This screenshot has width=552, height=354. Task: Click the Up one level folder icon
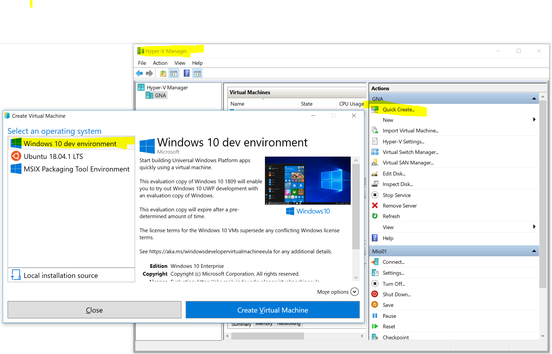pos(163,73)
